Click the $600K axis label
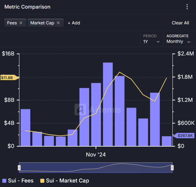The width and height of the screenshot is (196, 187). [x=186, y=123]
